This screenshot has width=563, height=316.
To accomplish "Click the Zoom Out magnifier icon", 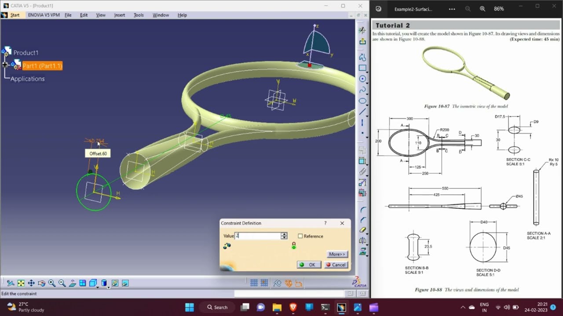I will 62,284.
